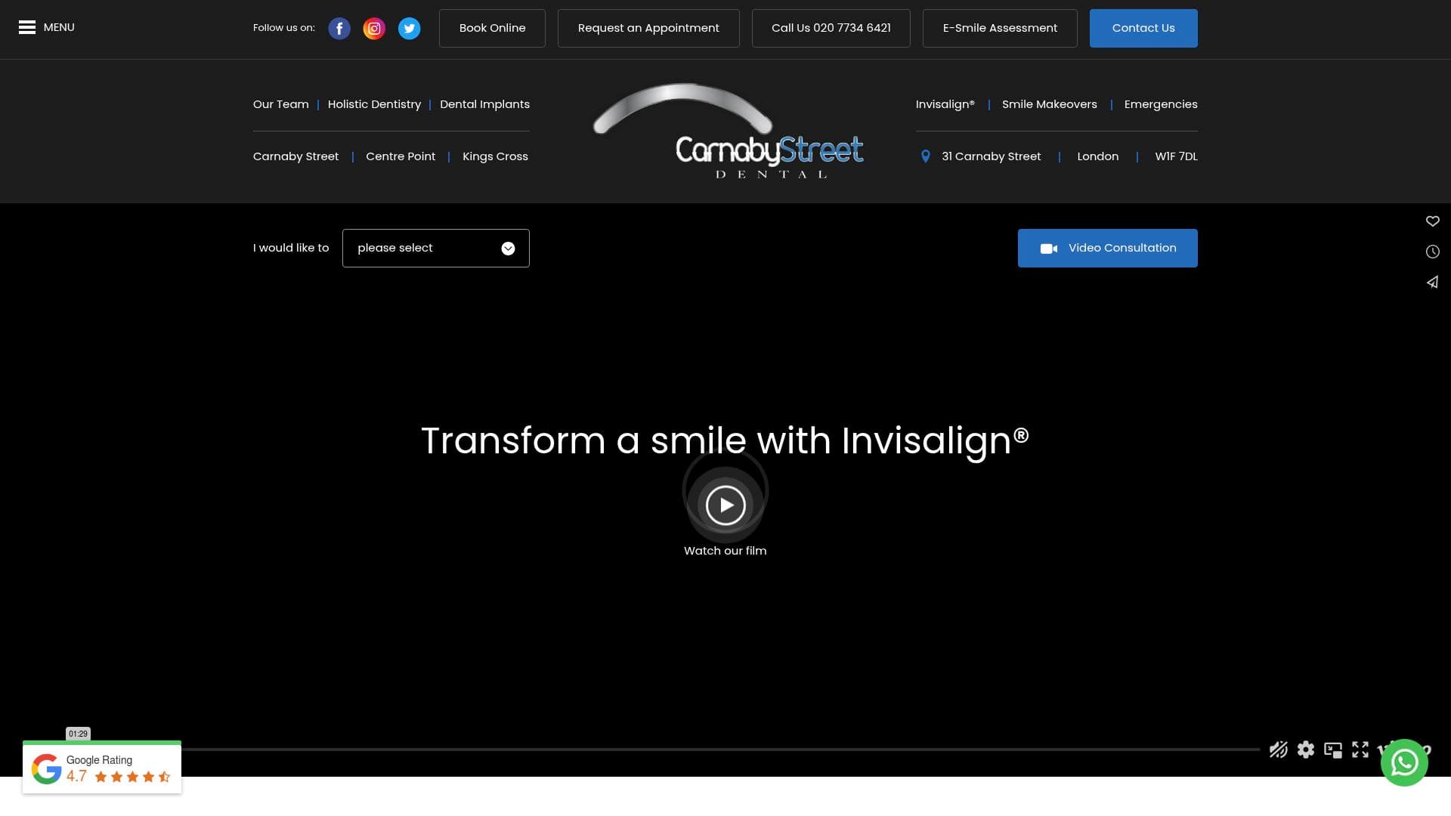This screenshot has height=816, width=1451.
Task: Click the 'Transform a smile with Invisalign®' heading
Action: click(x=725, y=440)
